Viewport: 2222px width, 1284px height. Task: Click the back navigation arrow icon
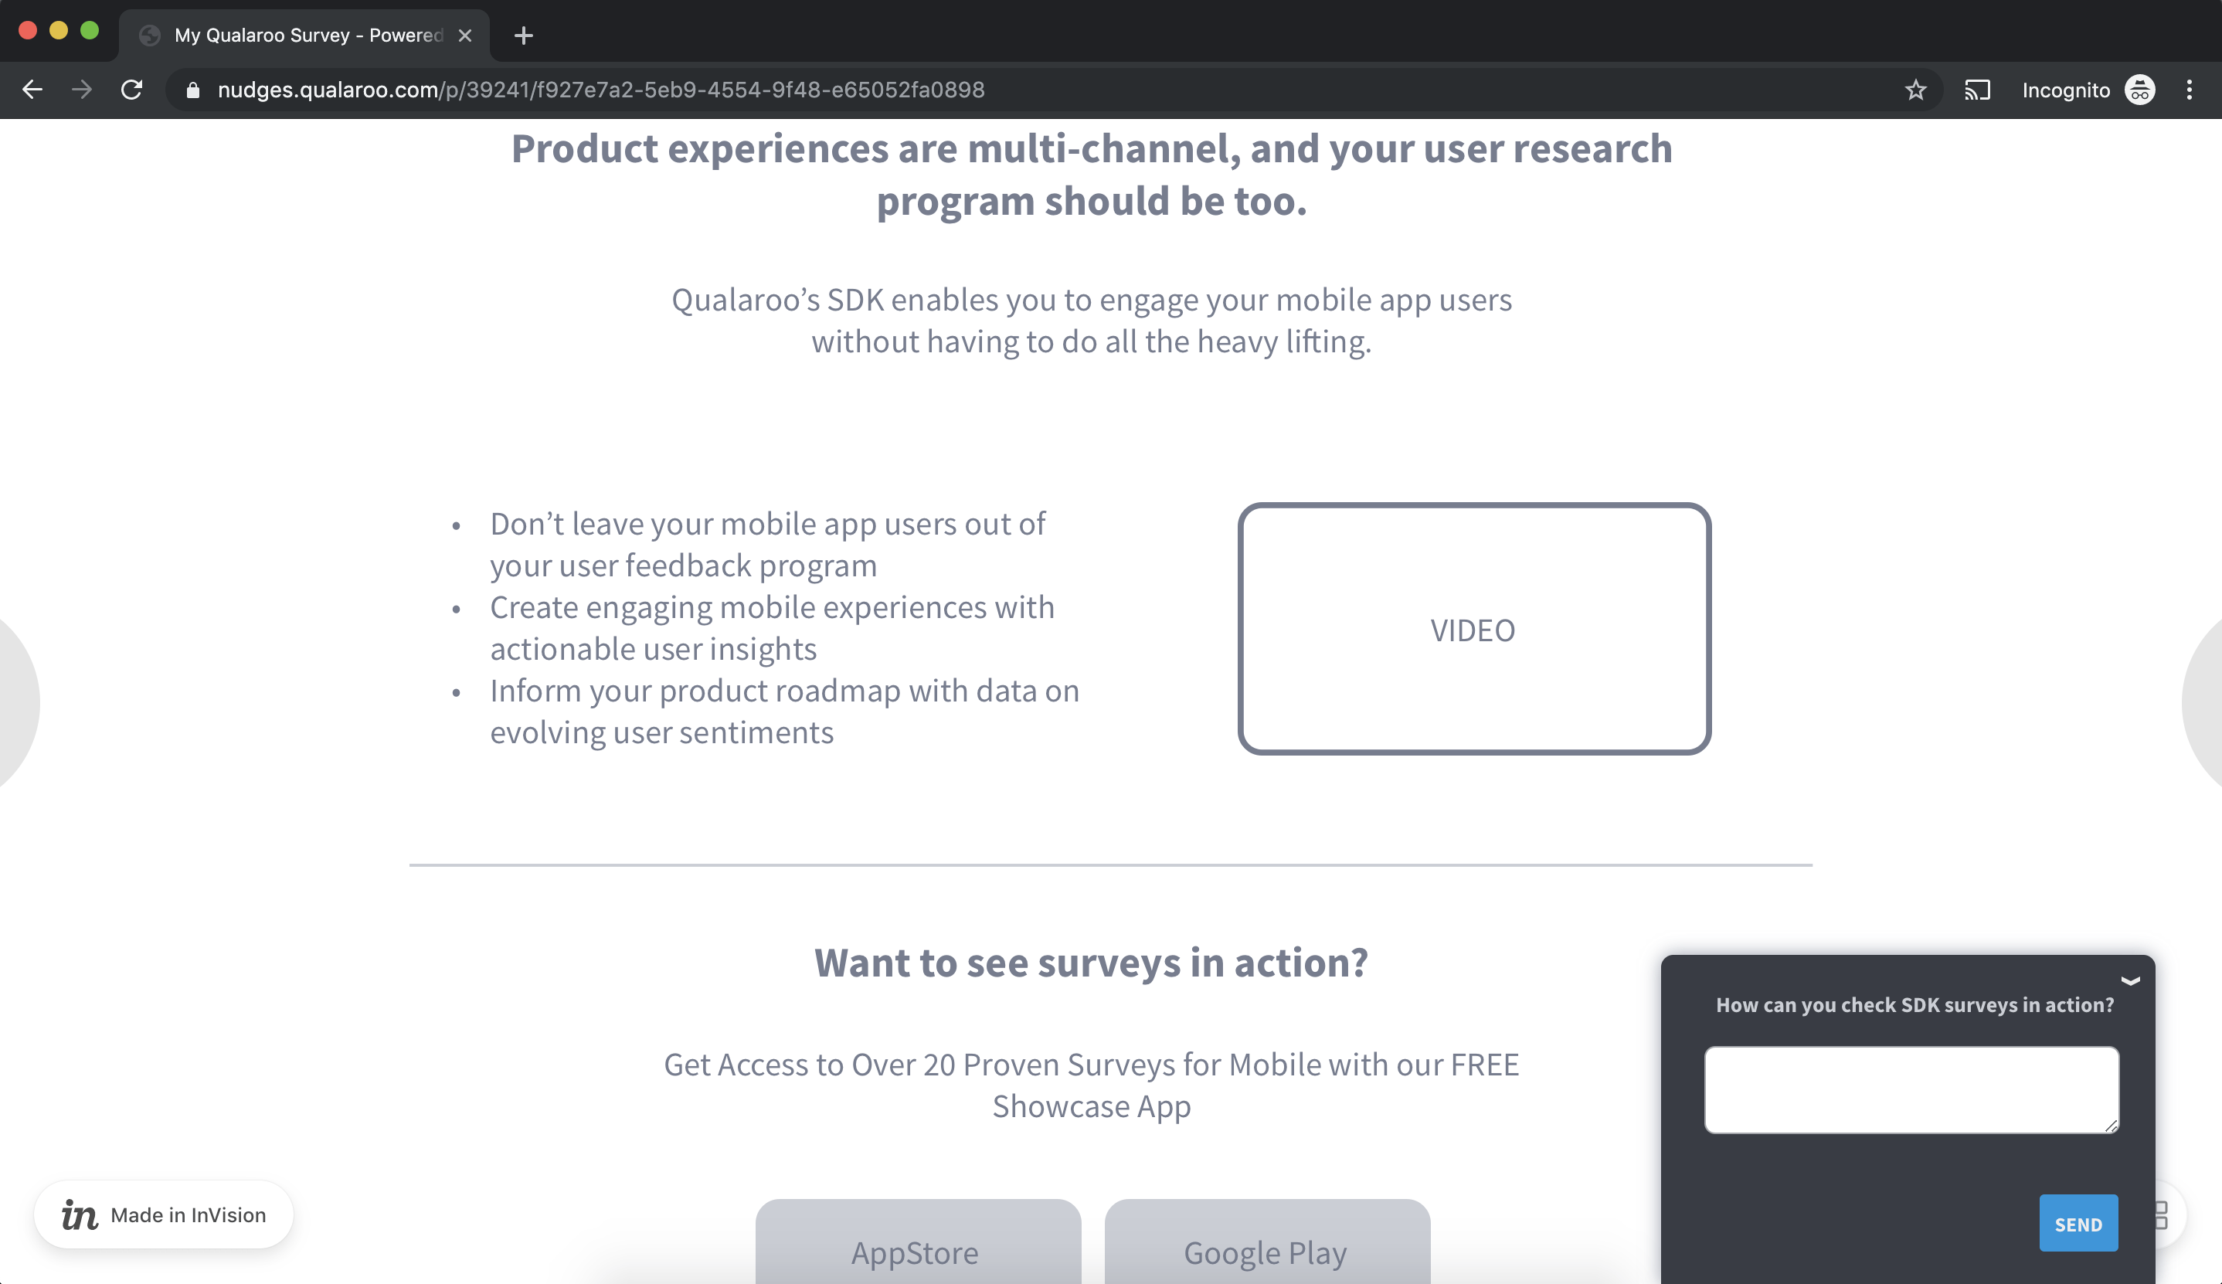coord(32,89)
